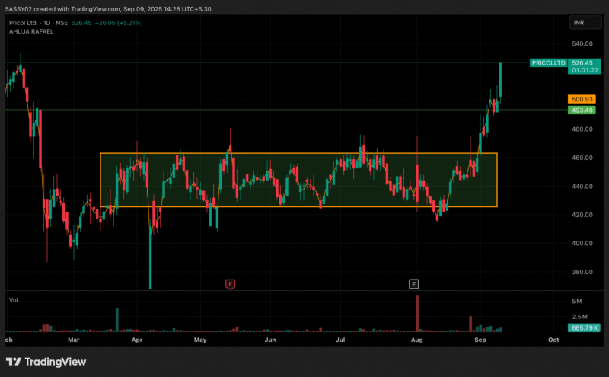The image size is (609, 377).
Task: Click the latest tall green candle in September
Action: (x=500, y=80)
